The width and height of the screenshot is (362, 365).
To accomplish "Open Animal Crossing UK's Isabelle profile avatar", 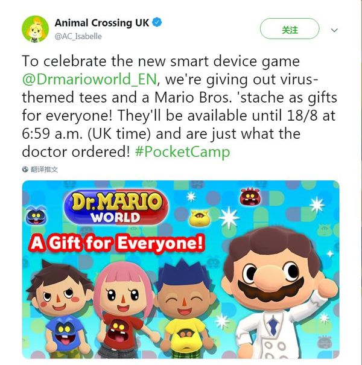I will point(35,29).
